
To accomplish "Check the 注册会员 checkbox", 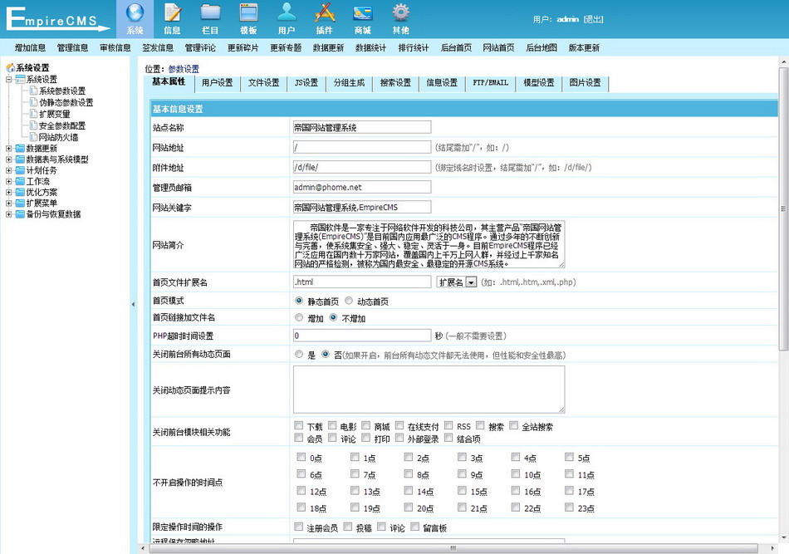I will coord(299,527).
